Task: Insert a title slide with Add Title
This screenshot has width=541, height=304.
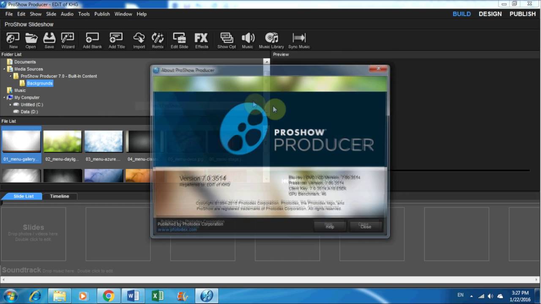Action: pos(117,41)
